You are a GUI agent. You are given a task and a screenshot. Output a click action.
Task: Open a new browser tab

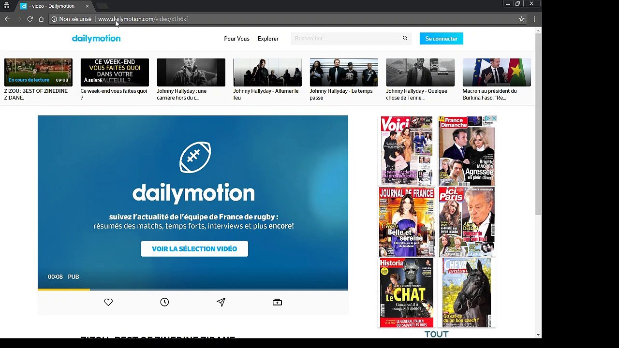click(x=102, y=6)
